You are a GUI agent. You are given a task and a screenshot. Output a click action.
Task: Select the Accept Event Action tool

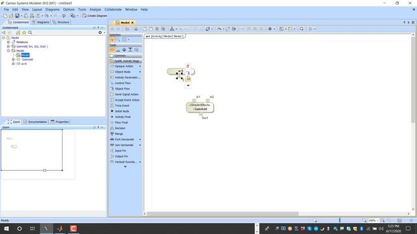(x=127, y=99)
